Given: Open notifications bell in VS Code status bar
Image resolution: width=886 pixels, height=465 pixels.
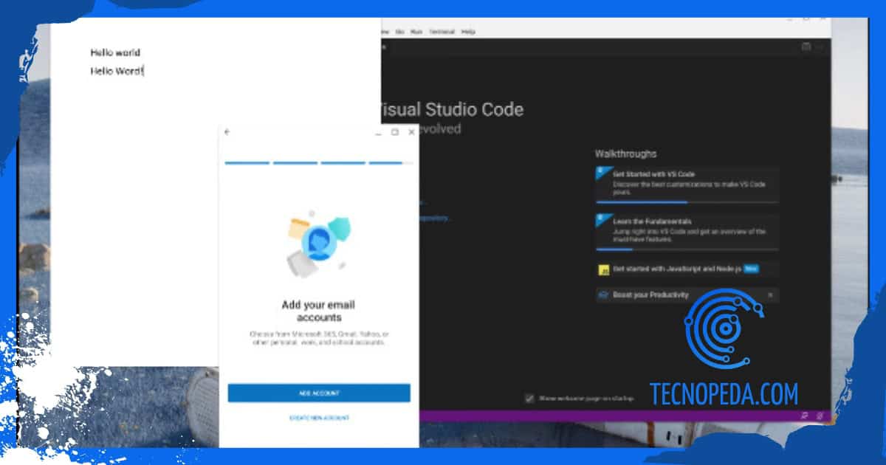Looking at the screenshot, I should (820, 416).
